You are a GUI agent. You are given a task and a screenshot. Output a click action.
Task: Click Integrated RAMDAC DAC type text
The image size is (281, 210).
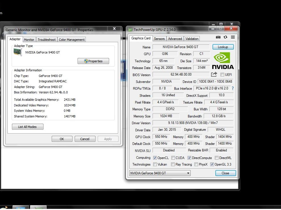53,81
